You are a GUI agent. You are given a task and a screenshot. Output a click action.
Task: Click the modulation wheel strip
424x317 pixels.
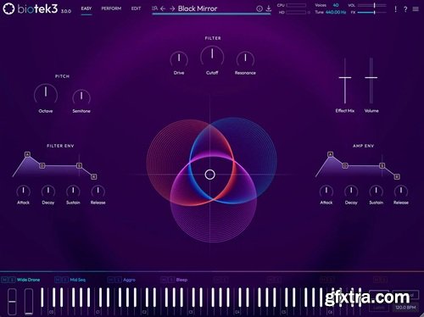pyautogui.click(x=29, y=302)
